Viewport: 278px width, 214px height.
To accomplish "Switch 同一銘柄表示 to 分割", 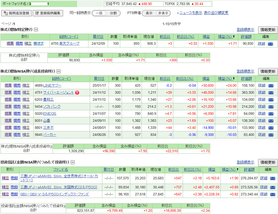I will coord(113,13).
